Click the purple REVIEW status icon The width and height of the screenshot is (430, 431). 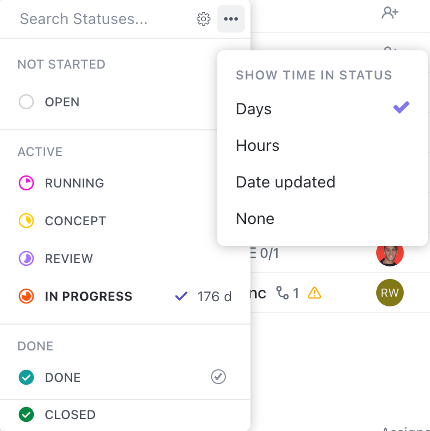(26, 259)
